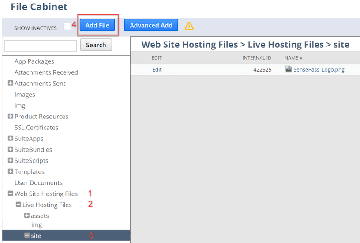Expand the SuiteBundles folder
This screenshot has height=243, width=360.
10,149
